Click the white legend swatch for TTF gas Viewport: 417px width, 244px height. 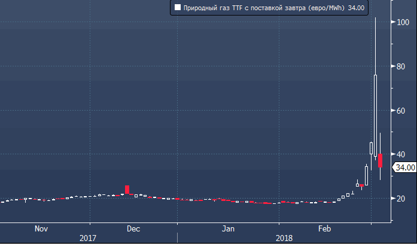pyautogui.click(x=178, y=8)
